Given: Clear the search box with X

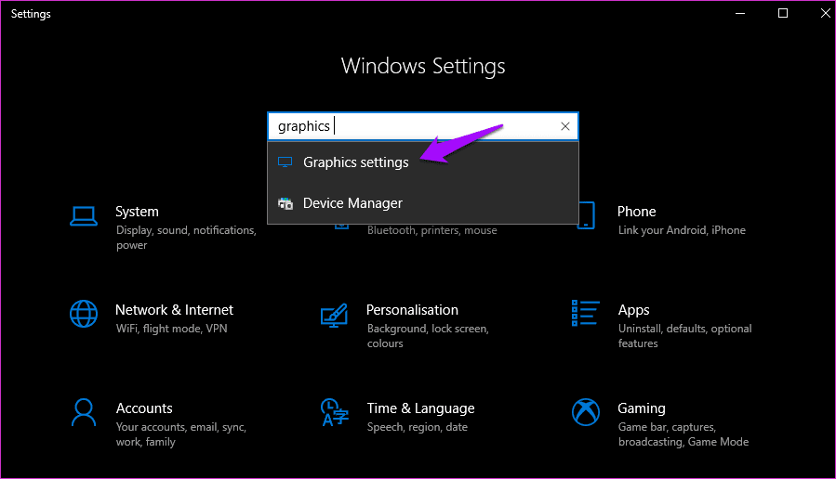Looking at the screenshot, I should point(565,126).
